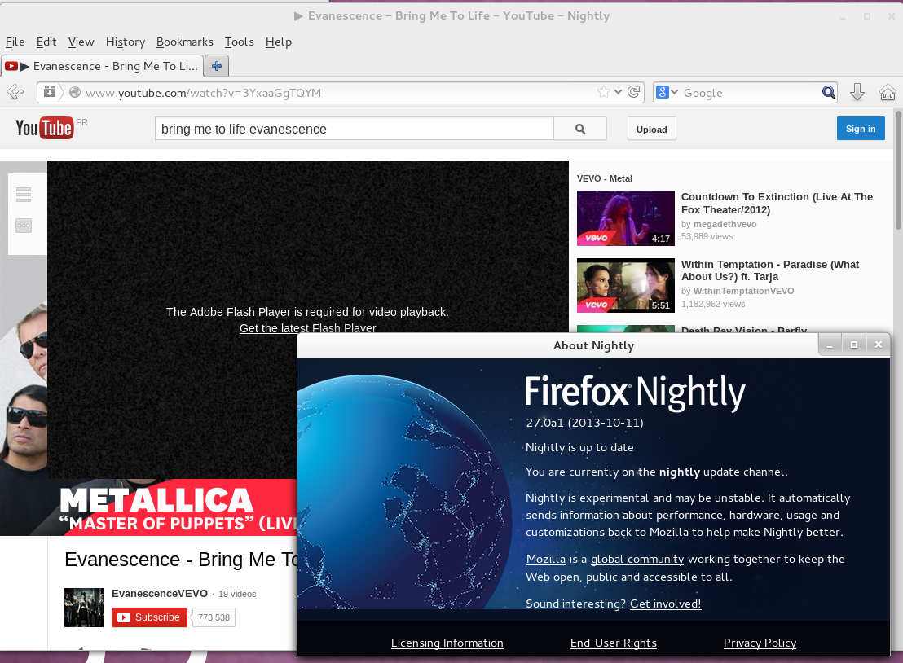903x663 pixels.
Task: Click the URL address field
Action: (340, 92)
